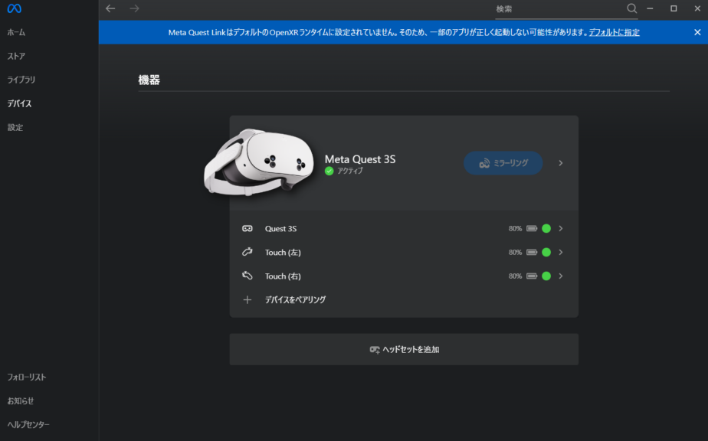Click the green アクティブ checkmark icon
Viewport: 708px width, 441px height.
329,171
